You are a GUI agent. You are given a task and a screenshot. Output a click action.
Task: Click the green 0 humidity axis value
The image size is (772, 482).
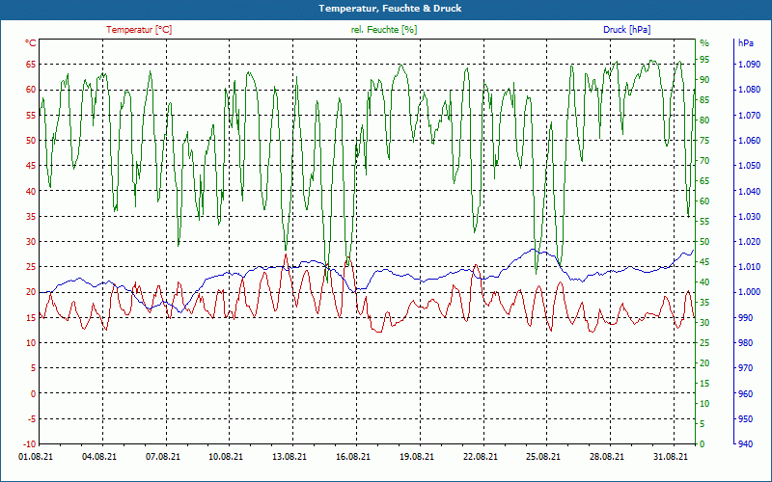703,444
